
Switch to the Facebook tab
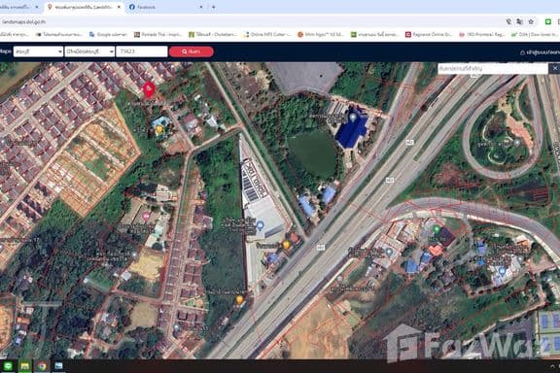(x=166, y=7)
